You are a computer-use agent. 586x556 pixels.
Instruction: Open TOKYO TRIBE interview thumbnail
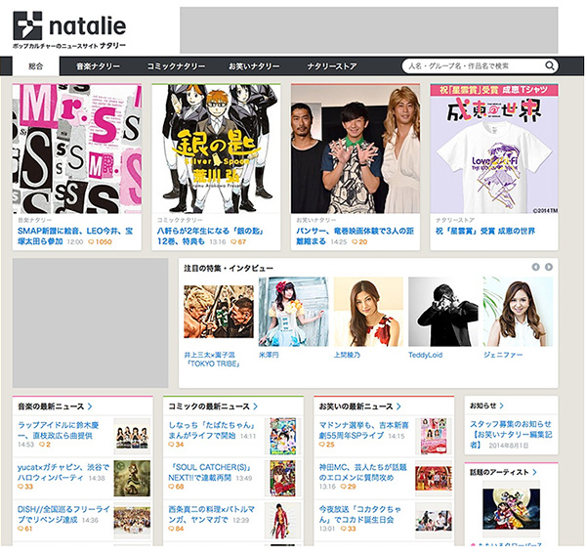(219, 312)
